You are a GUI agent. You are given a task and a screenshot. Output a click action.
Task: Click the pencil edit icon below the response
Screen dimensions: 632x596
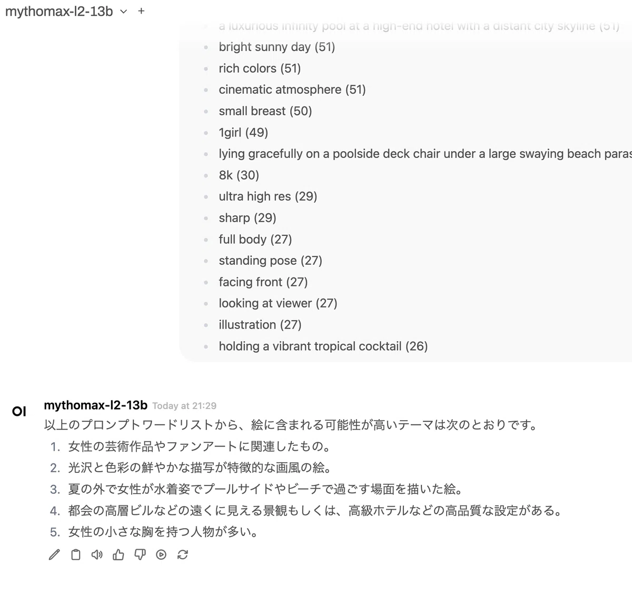(x=54, y=554)
